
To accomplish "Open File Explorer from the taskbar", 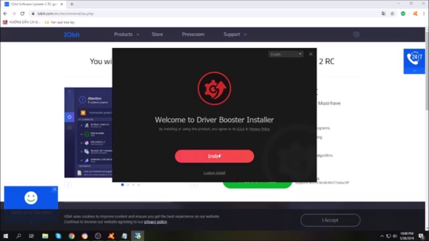I will [x=45, y=236].
